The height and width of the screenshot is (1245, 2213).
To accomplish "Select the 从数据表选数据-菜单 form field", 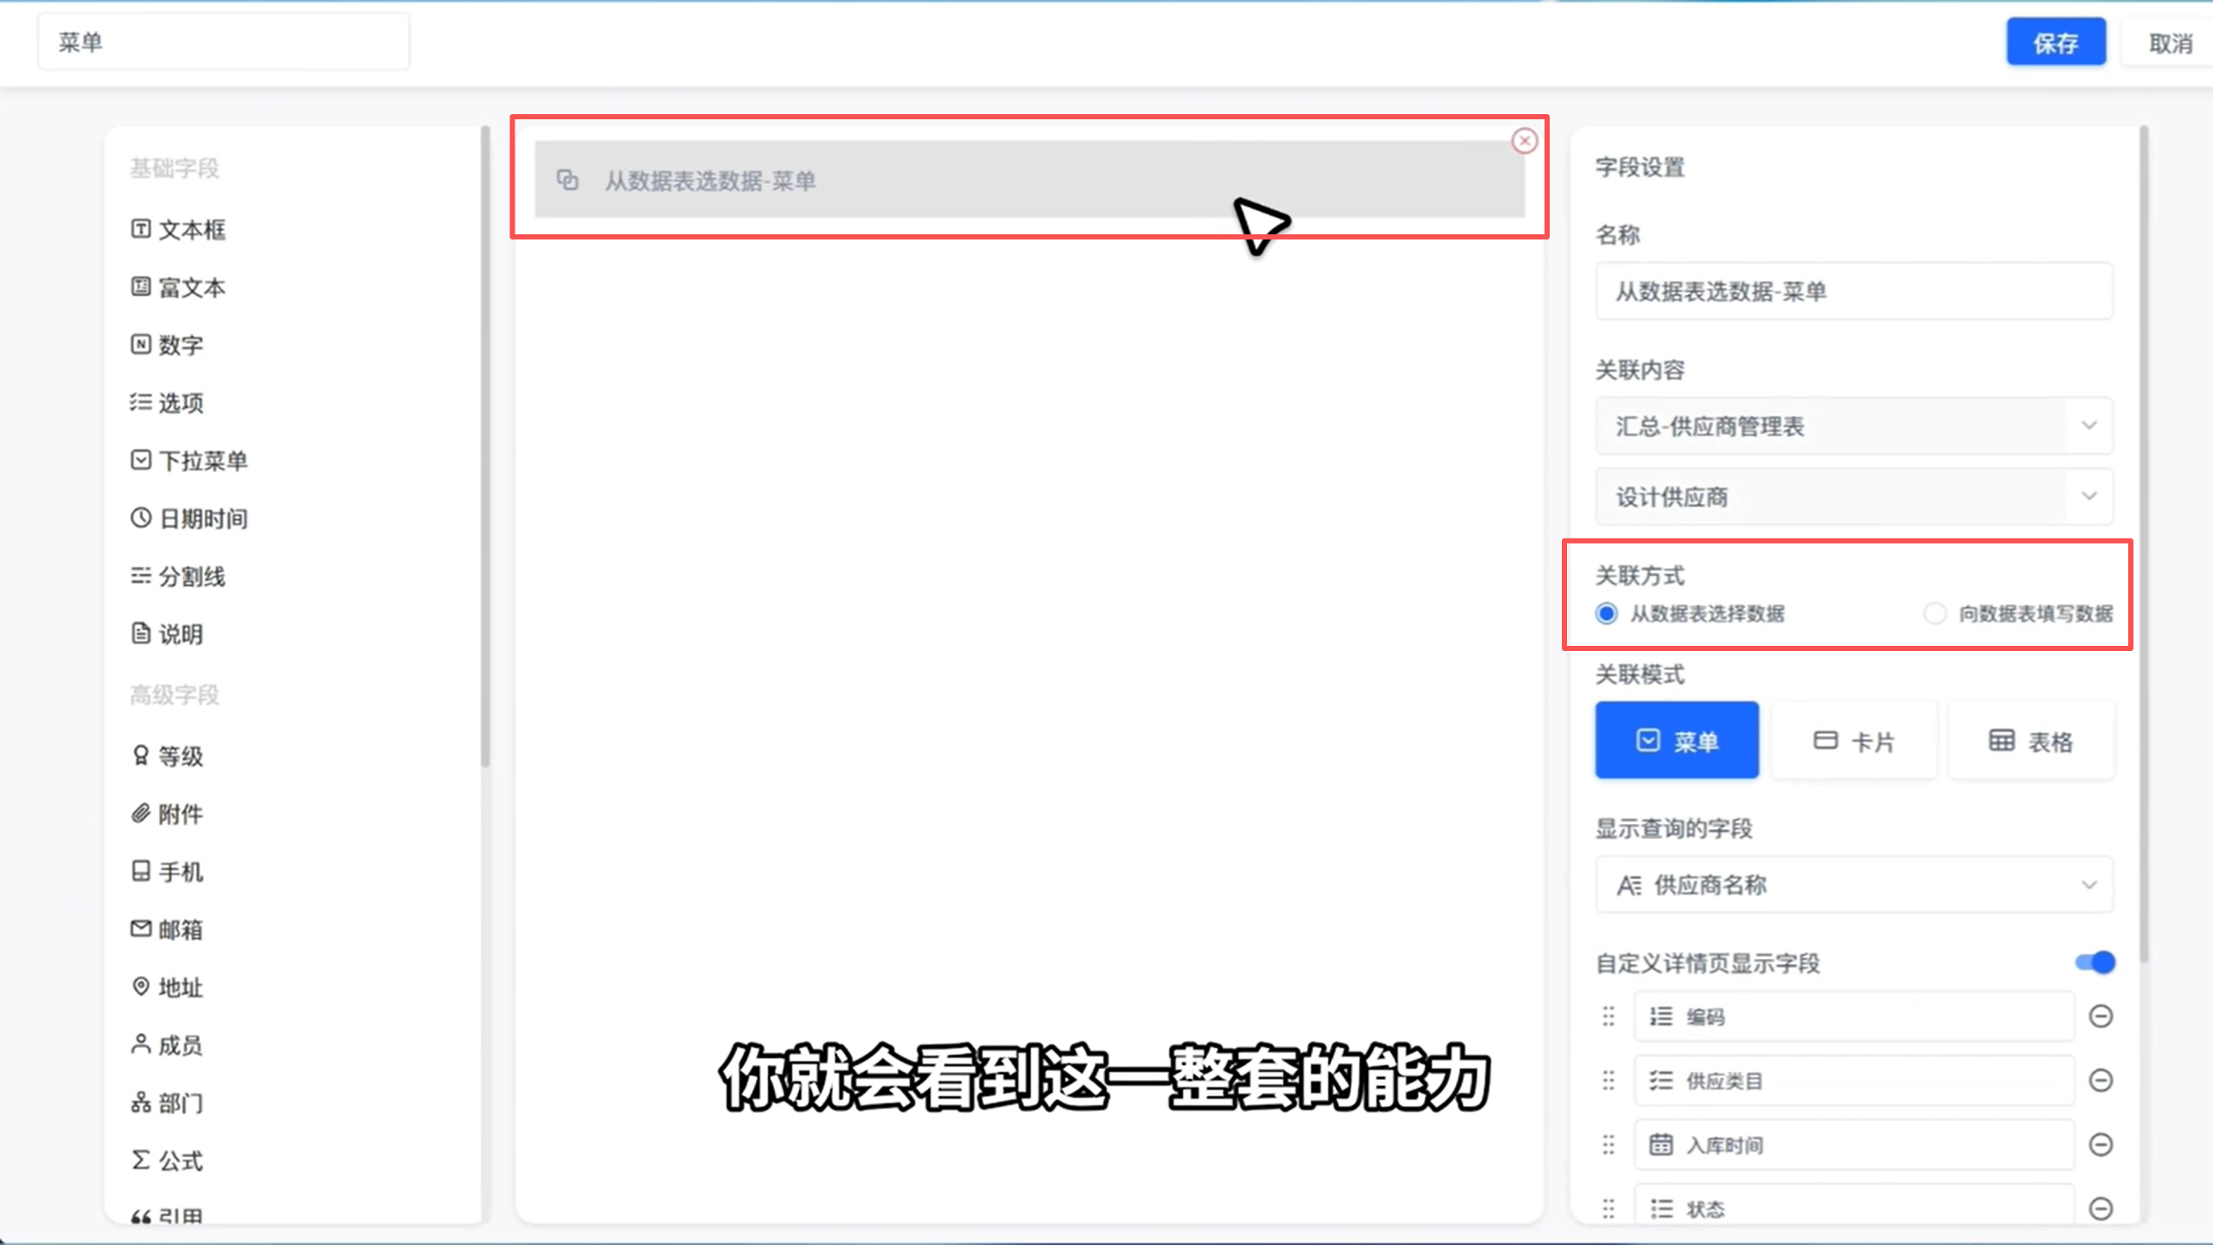I will pyautogui.click(x=1029, y=179).
